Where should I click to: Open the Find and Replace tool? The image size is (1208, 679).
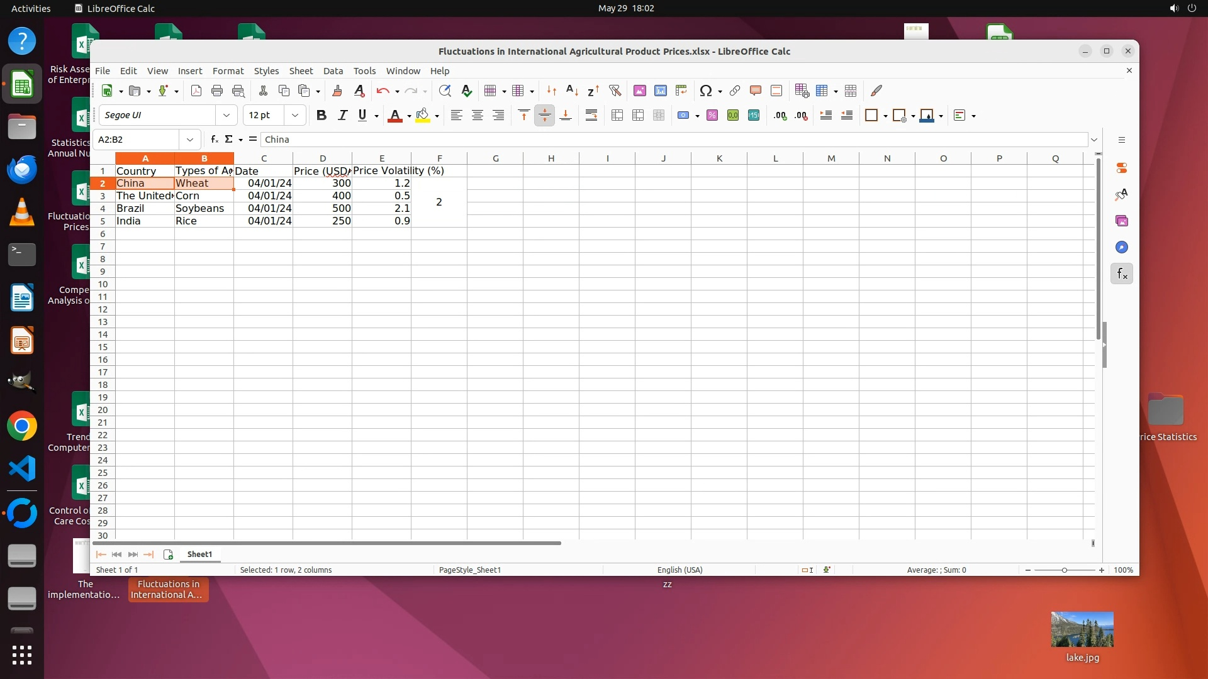point(445,91)
